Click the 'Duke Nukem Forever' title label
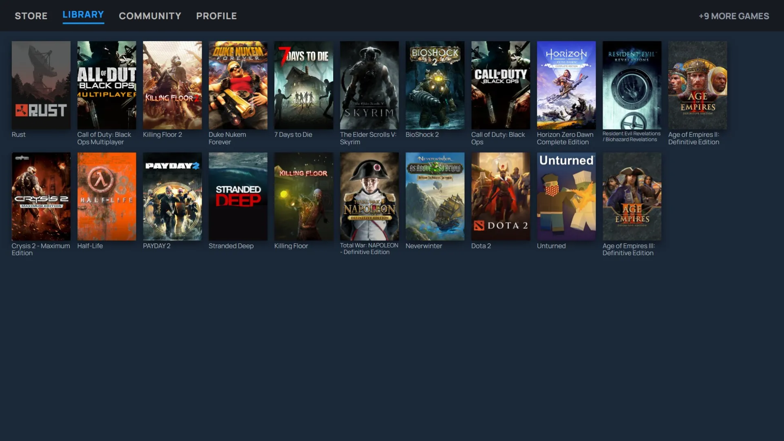 click(227, 138)
